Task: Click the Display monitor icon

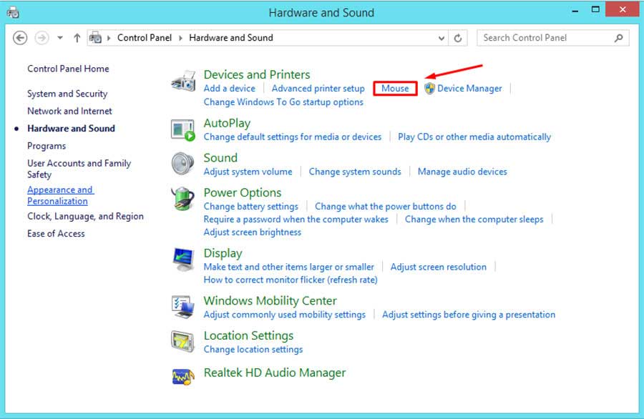Action: point(183,260)
